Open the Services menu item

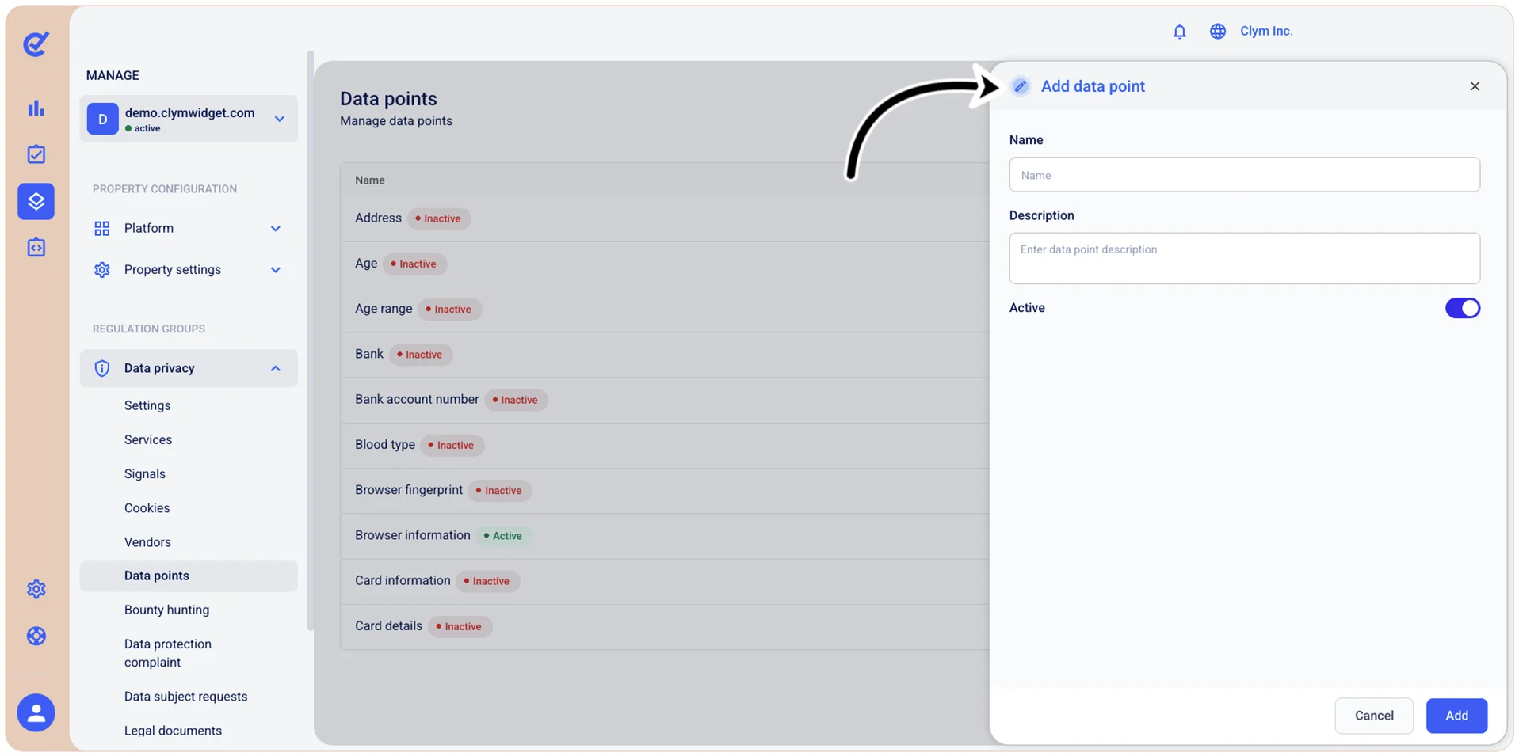tap(148, 439)
